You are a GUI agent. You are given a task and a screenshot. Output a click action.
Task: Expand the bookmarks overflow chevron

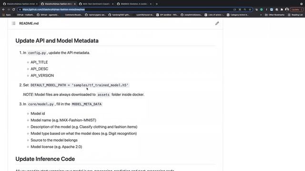point(261,15)
